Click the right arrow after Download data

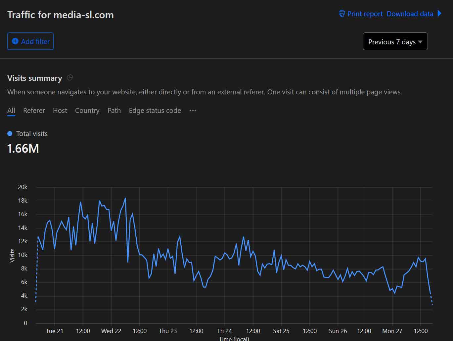point(439,14)
